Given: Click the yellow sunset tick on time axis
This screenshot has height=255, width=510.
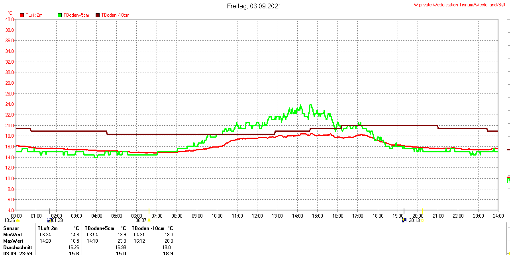Looking at the screenshot, I should (x=422, y=211).
